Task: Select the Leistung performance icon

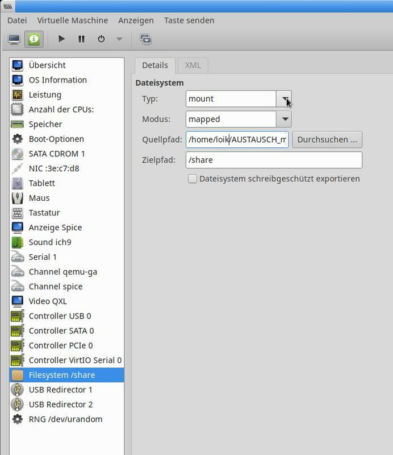Action: coord(18,95)
